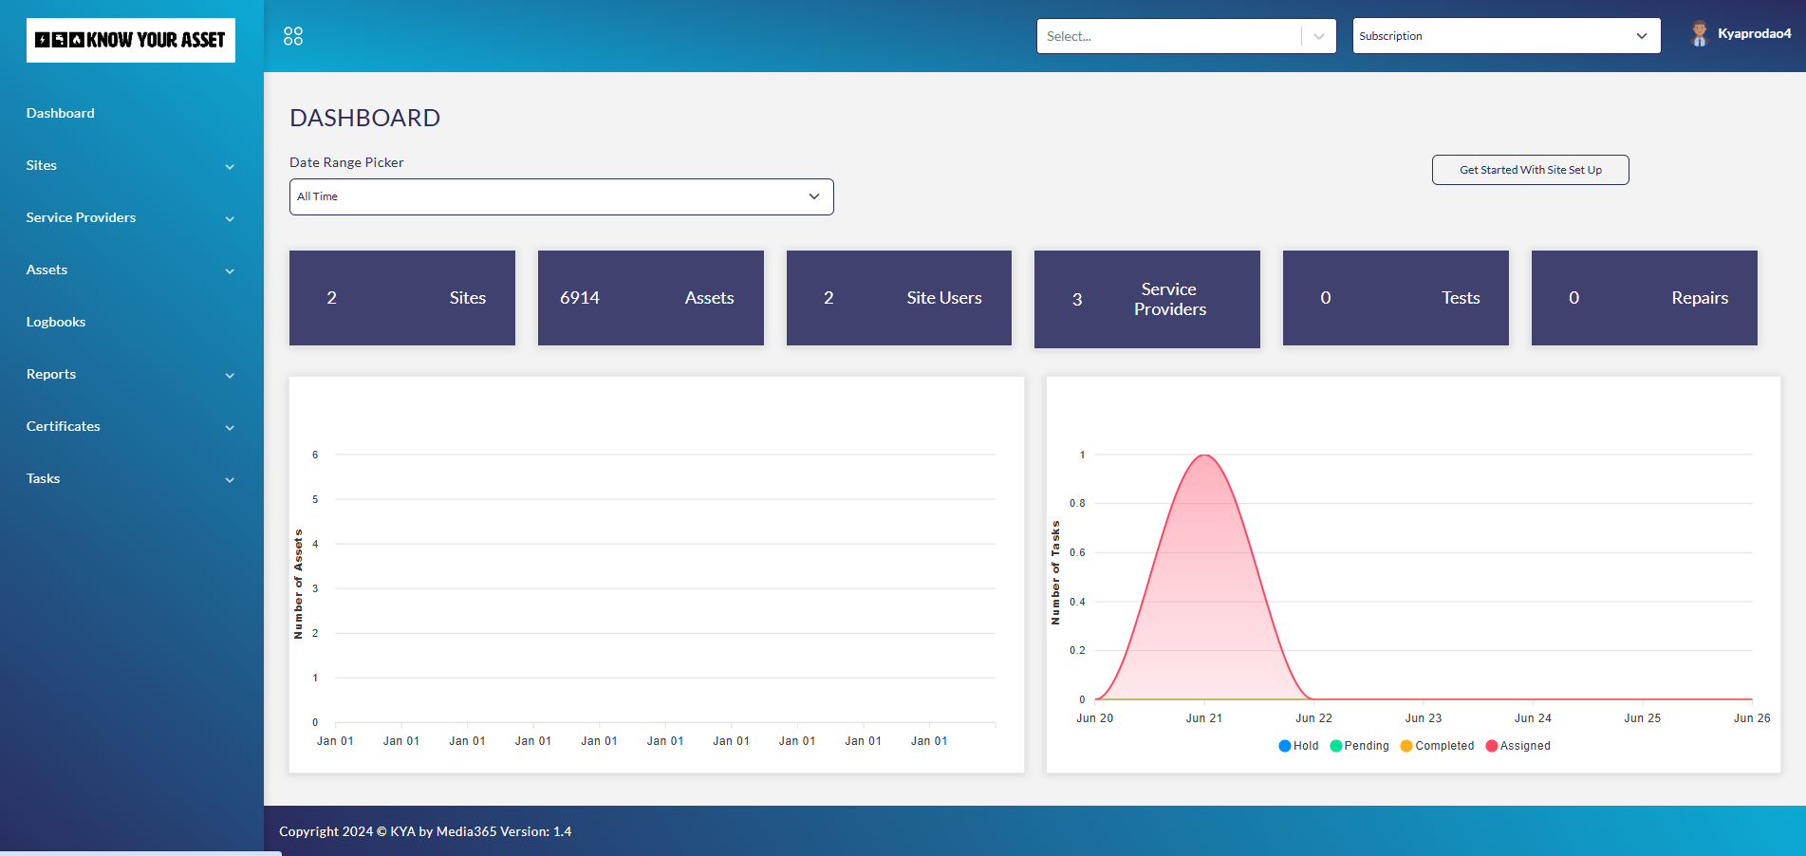Expand the Sites sidebar menu chevron
This screenshot has width=1806, height=856.
[230, 167]
